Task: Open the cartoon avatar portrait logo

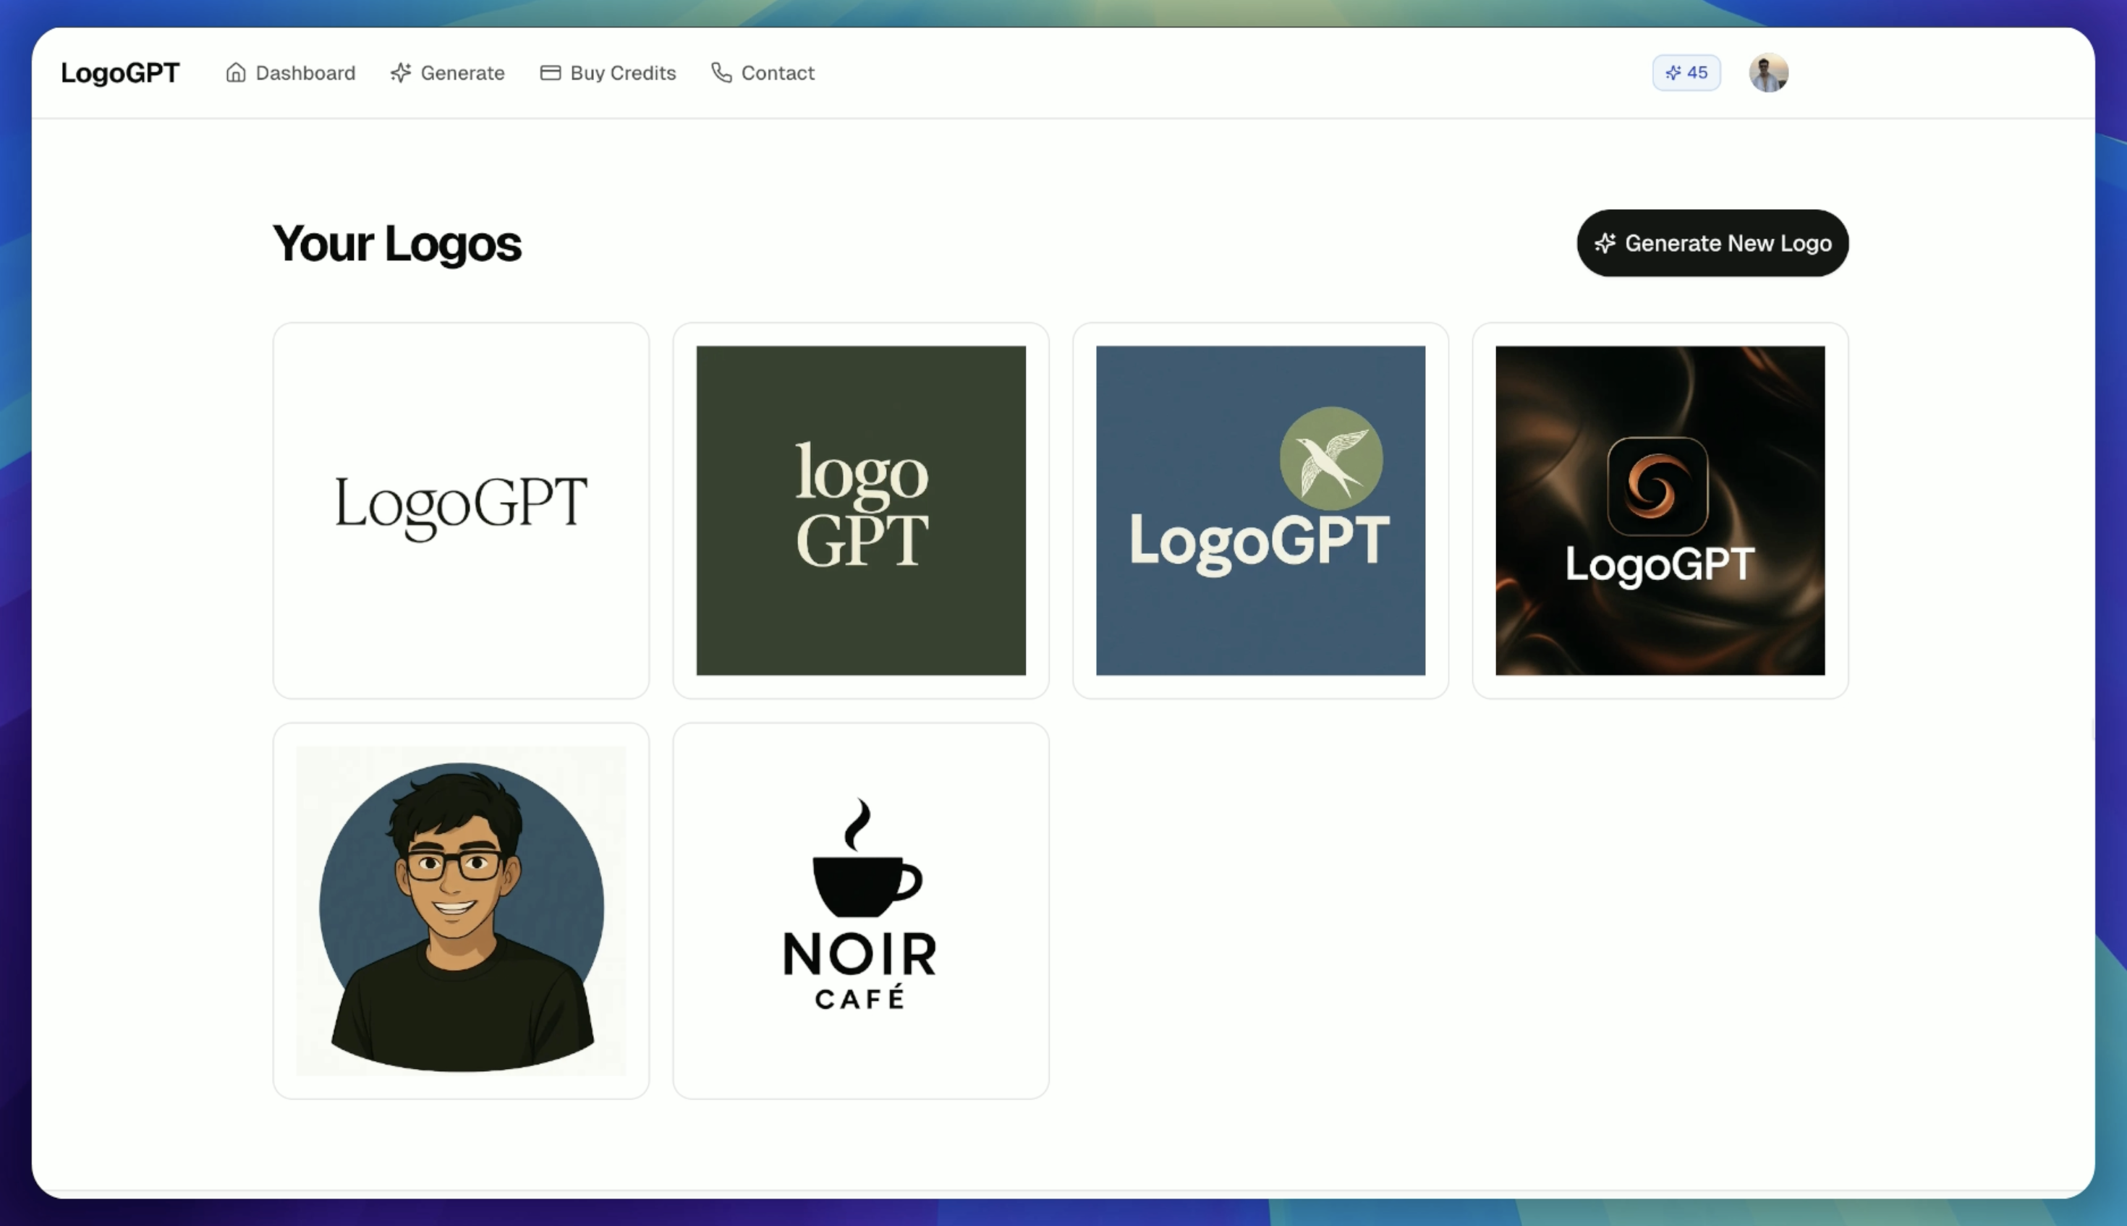Action: (x=461, y=910)
